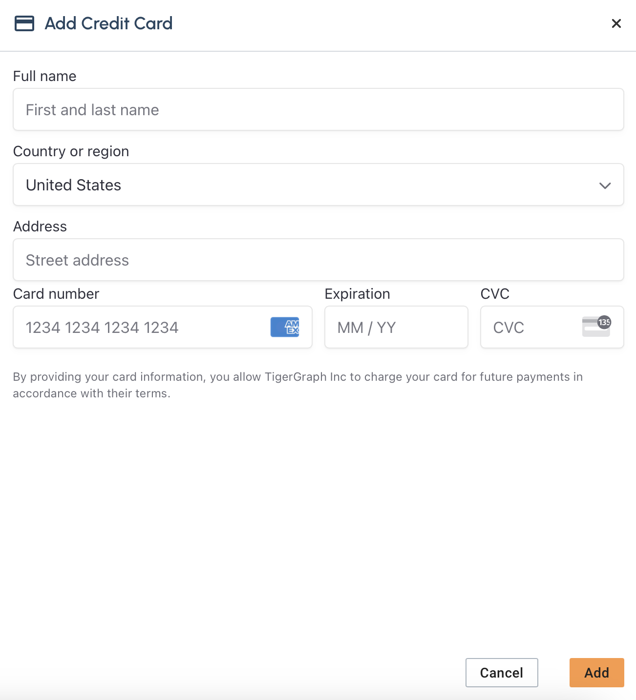Select the Full name input field

click(x=318, y=109)
